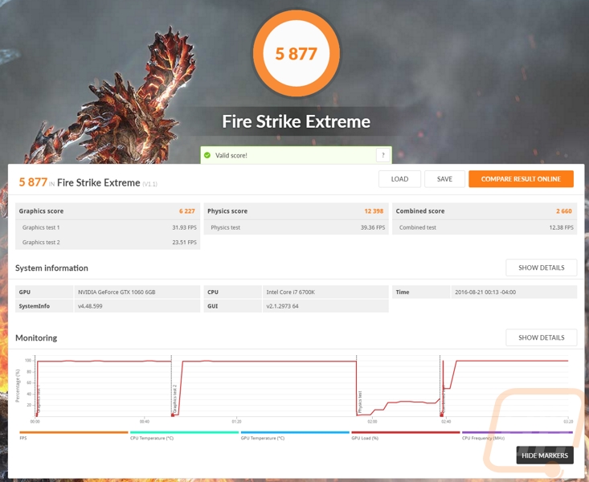
Task: Click Compare Result Online
Action: tap(521, 179)
